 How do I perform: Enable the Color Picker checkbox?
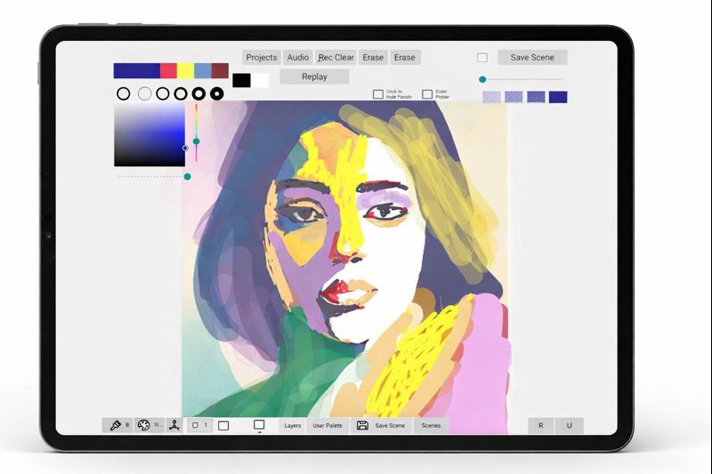coord(427,93)
